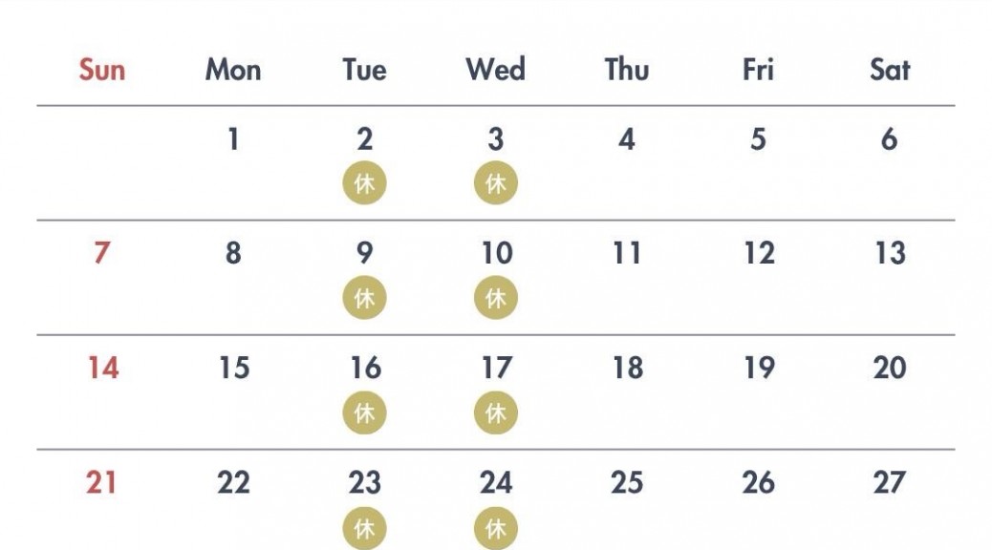Image resolution: width=992 pixels, height=550 pixels.
Task: Tap the 休 badge under date 23
Action: [x=364, y=528]
